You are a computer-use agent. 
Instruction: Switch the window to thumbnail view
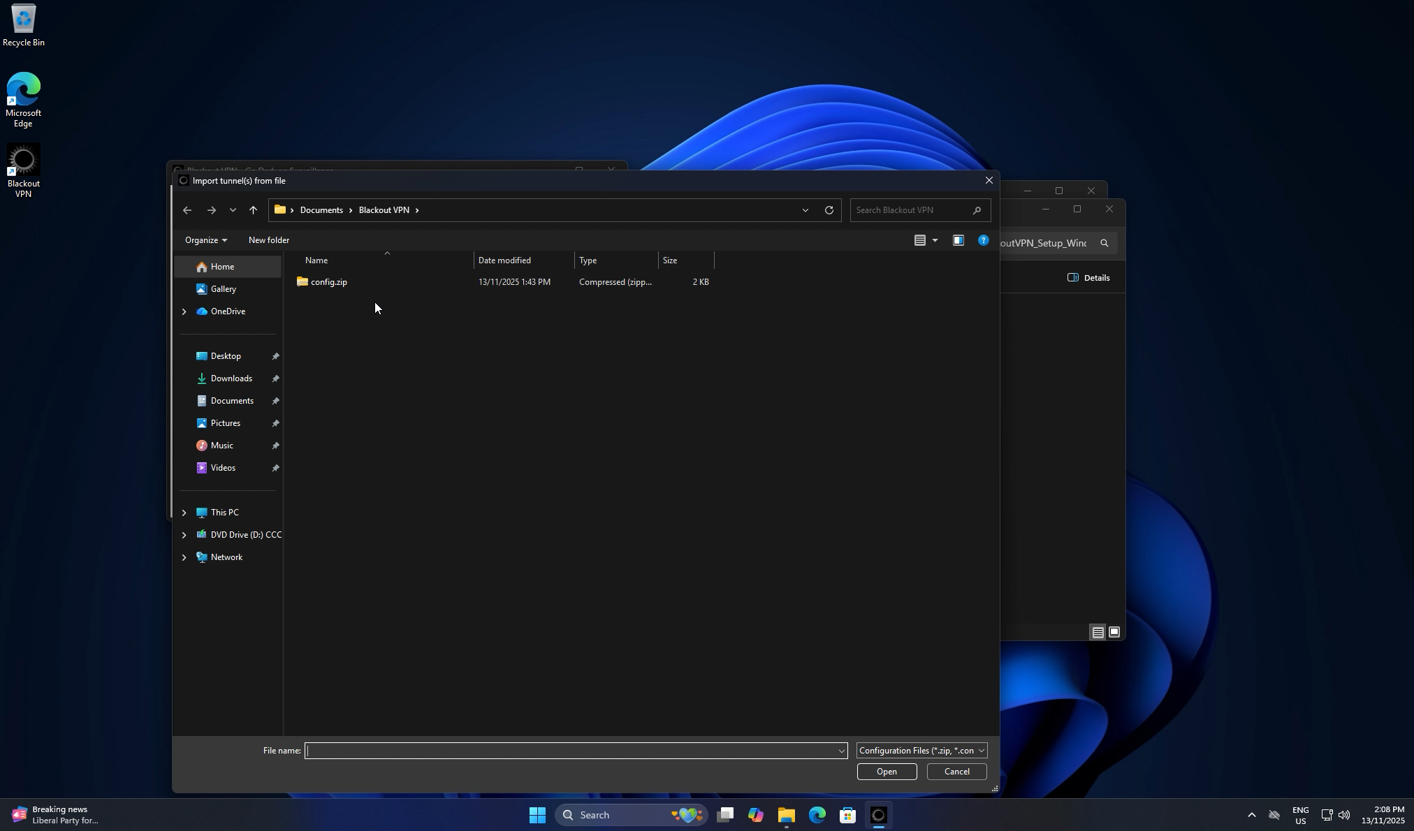tap(1114, 632)
